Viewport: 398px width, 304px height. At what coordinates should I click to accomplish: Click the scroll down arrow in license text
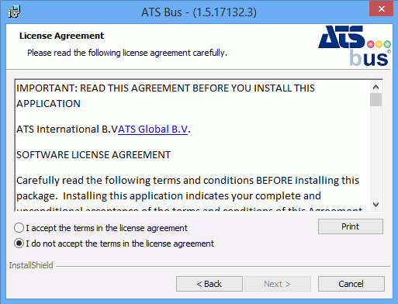[376, 205]
